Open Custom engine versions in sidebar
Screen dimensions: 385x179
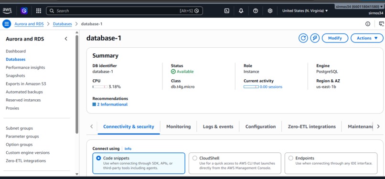pyautogui.click(x=28, y=153)
